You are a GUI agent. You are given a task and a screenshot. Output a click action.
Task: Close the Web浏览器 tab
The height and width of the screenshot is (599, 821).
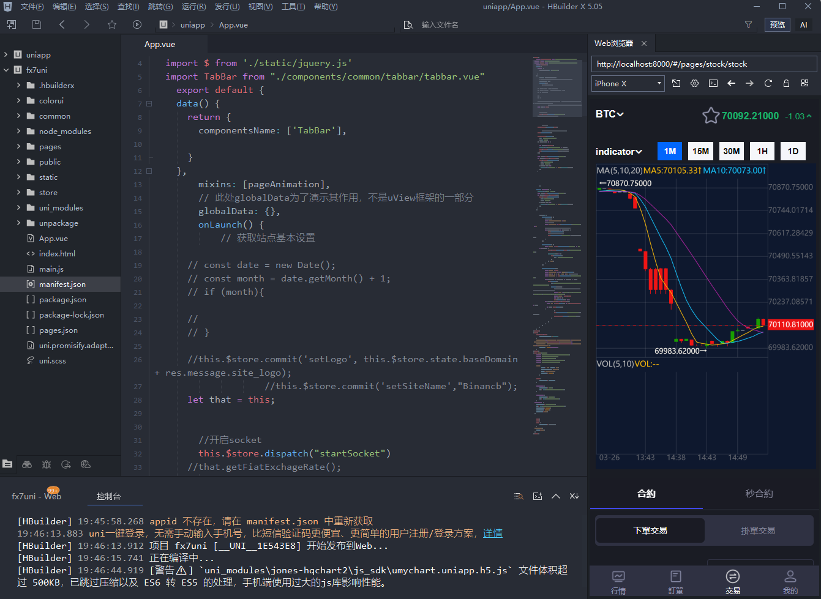tap(644, 43)
